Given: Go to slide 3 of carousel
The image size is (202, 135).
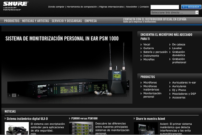Looking at the screenshot, I should point(18,95).
